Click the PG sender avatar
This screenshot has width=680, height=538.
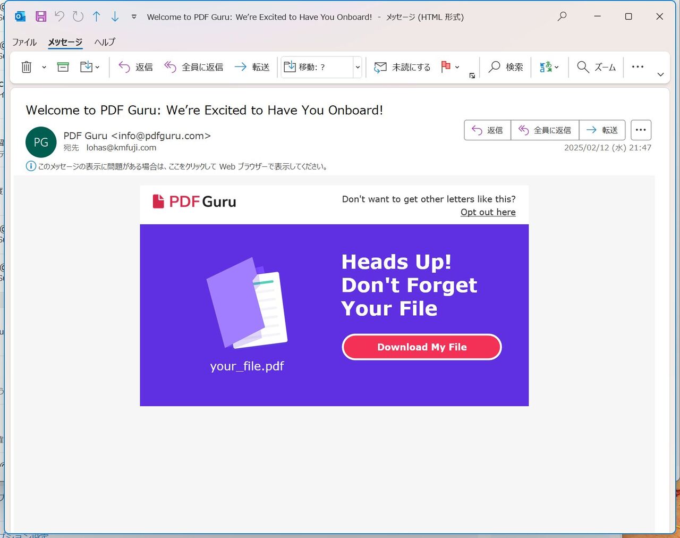pyautogui.click(x=41, y=142)
